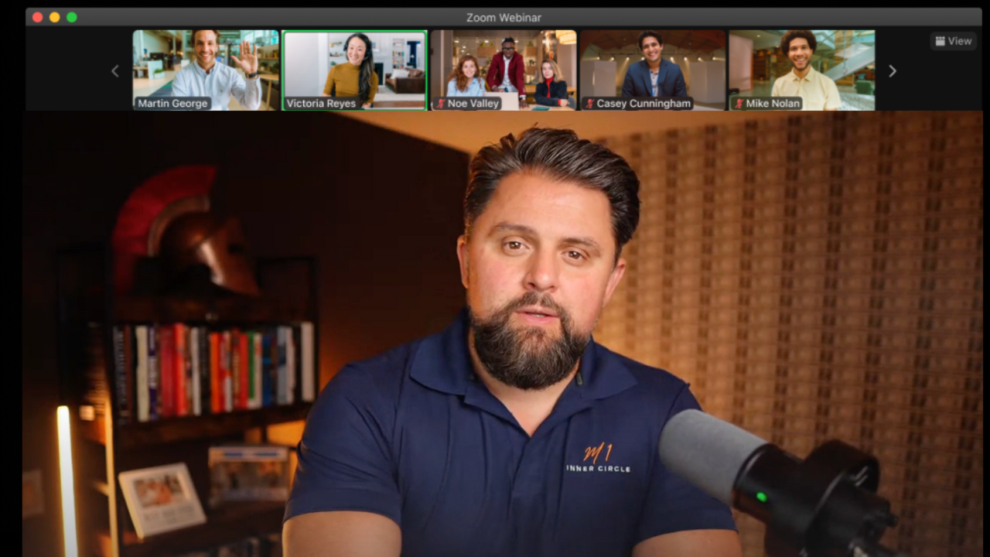Click the "Zoom Webinar" window title
The image size is (990, 557).
point(504,17)
